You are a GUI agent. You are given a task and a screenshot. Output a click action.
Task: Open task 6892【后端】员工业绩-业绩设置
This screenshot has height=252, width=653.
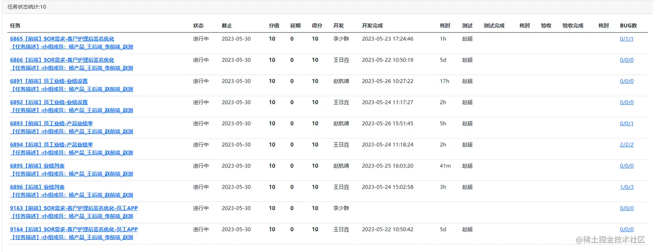[49, 102]
